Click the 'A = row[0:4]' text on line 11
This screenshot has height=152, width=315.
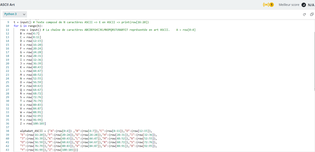click(186, 30)
